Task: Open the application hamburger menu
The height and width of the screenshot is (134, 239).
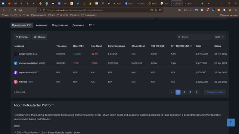Action: tap(236, 10)
